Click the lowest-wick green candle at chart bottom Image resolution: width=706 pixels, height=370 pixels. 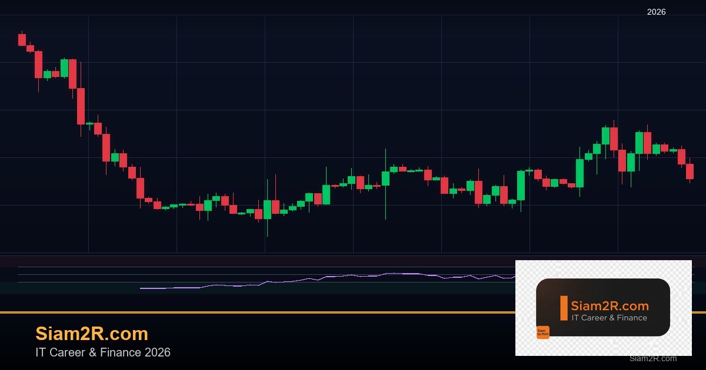267,210
